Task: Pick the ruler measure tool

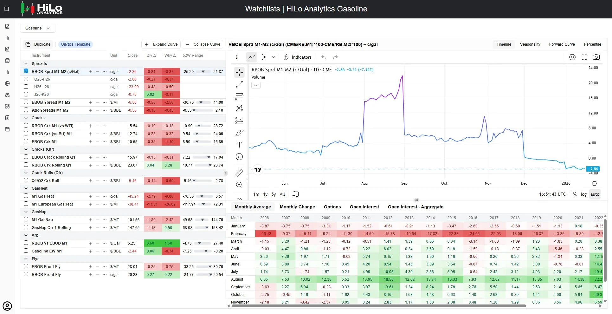Action: (239, 173)
